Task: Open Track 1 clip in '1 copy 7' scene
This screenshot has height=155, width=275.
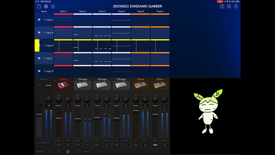Action: coord(63,59)
